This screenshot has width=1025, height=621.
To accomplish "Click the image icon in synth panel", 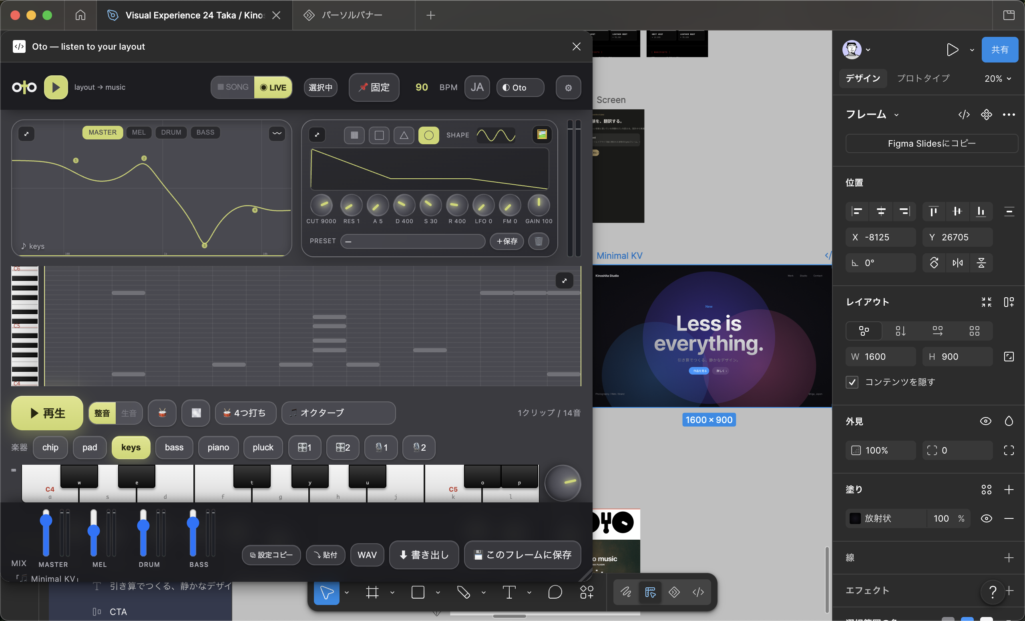I will click(x=542, y=135).
